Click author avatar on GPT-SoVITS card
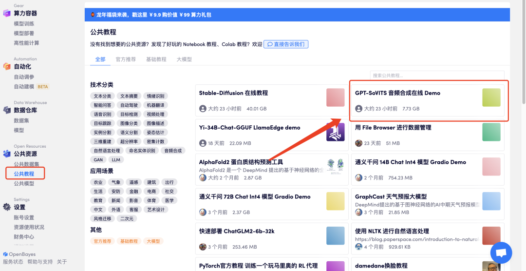Image resolution: width=526 pixels, height=271 pixels. [359, 109]
